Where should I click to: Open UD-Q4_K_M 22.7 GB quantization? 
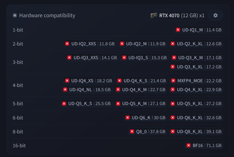[141, 89]
